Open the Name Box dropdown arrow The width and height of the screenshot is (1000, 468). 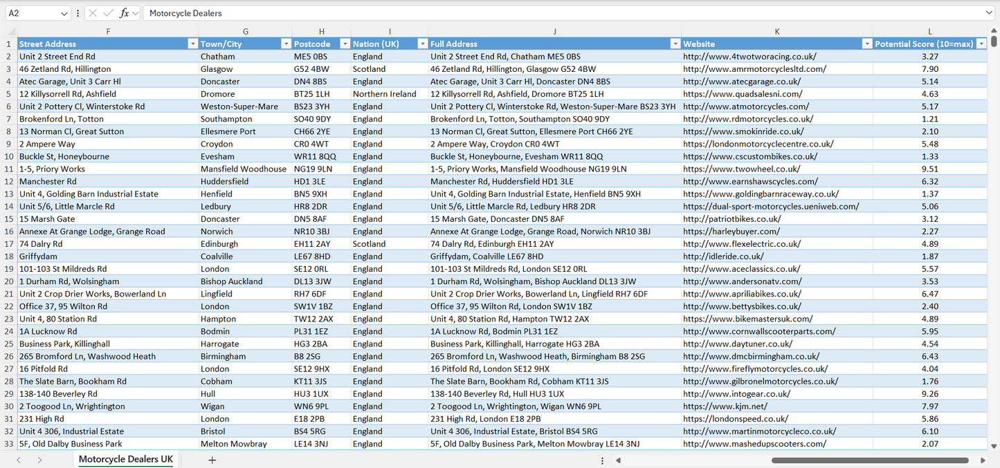point(62,12)
